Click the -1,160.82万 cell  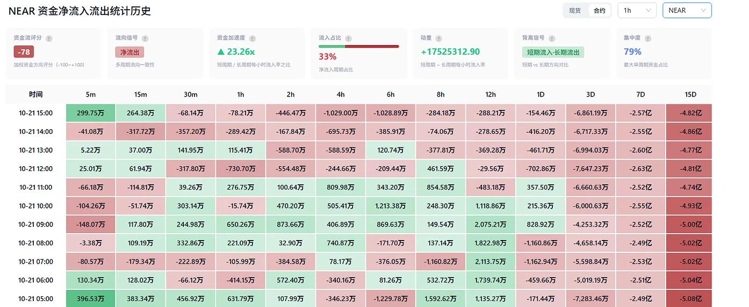(441, 261)
